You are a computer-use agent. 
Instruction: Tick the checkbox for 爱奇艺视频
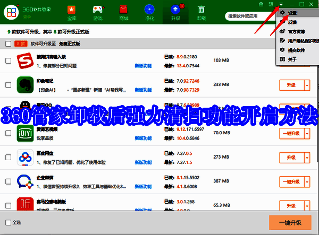[8, 133]
